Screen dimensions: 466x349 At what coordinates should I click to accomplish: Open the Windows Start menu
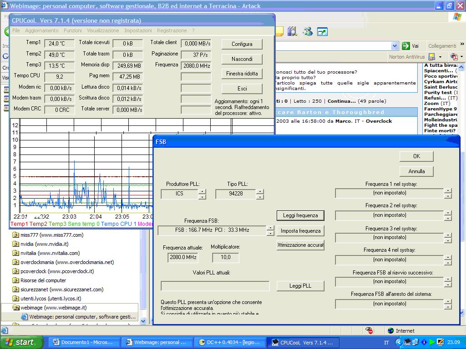coord(21,342)
